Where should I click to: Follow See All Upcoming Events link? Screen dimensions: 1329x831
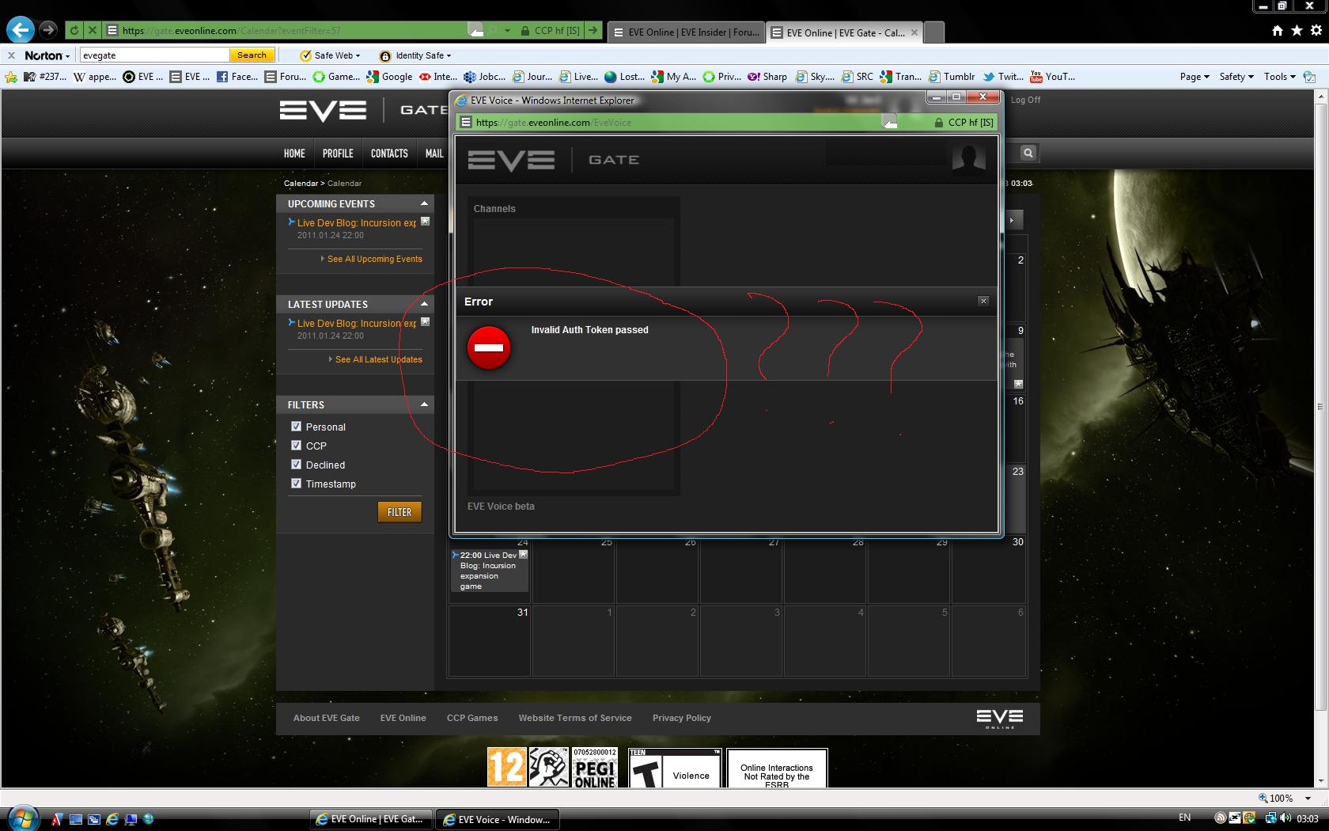click(x=375, y=259)
